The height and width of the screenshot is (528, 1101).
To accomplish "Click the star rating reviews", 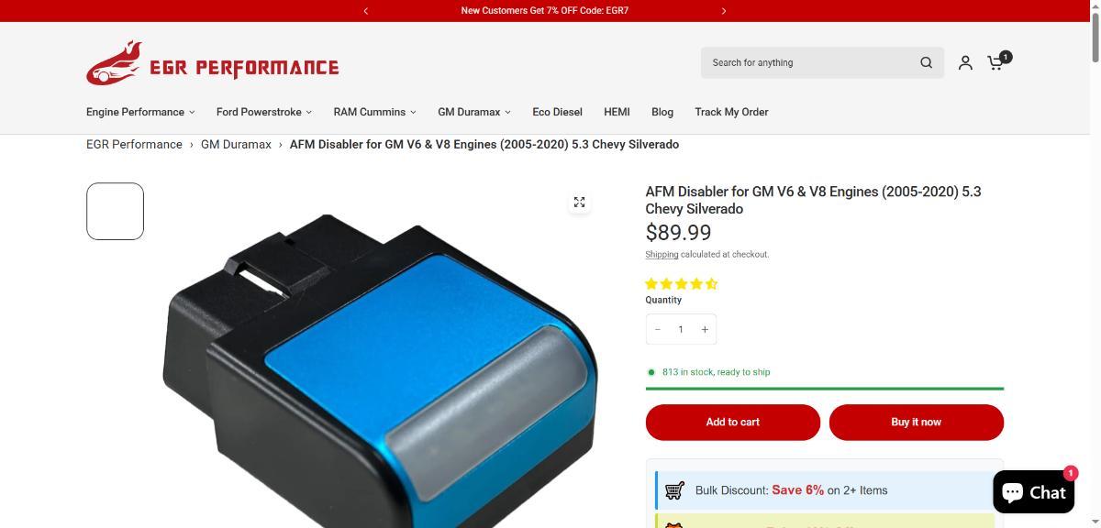I will 682,284.
